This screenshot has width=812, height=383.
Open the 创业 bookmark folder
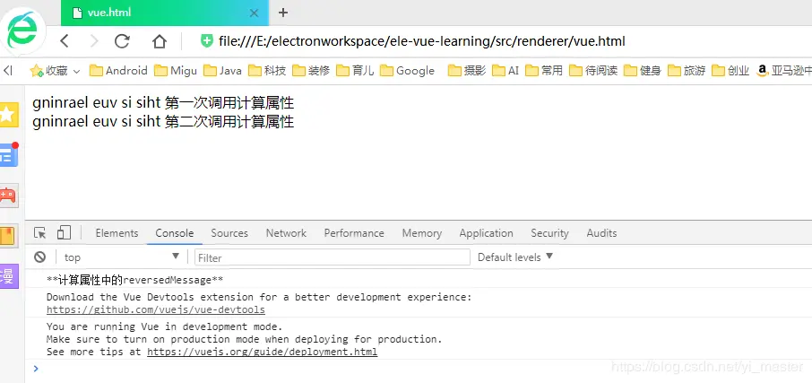tap(730, 71)
